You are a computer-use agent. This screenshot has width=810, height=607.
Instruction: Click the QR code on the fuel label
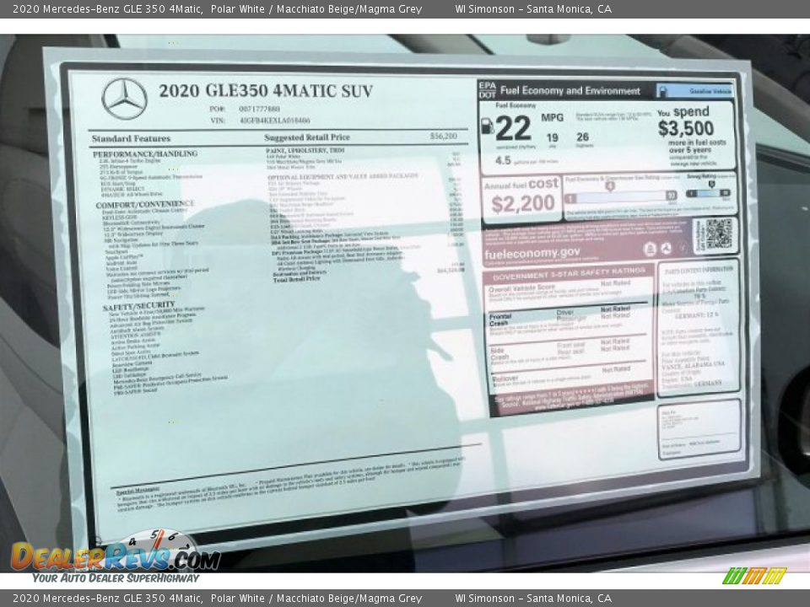719,234
